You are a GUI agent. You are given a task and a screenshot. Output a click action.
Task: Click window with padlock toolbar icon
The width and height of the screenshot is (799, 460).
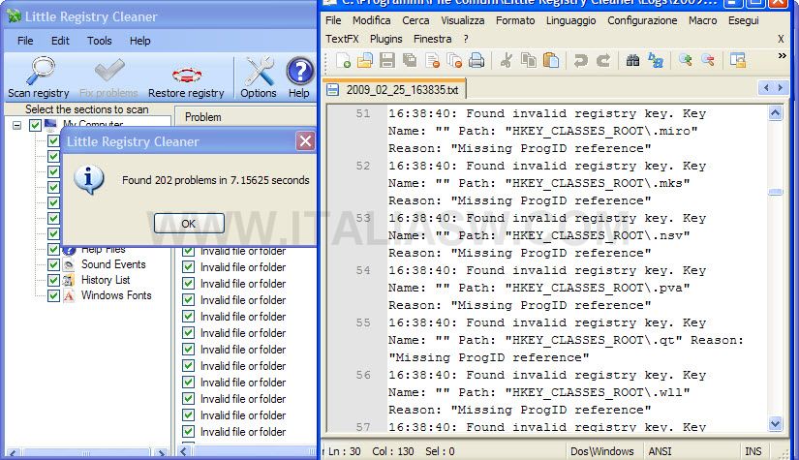point(737,61)
